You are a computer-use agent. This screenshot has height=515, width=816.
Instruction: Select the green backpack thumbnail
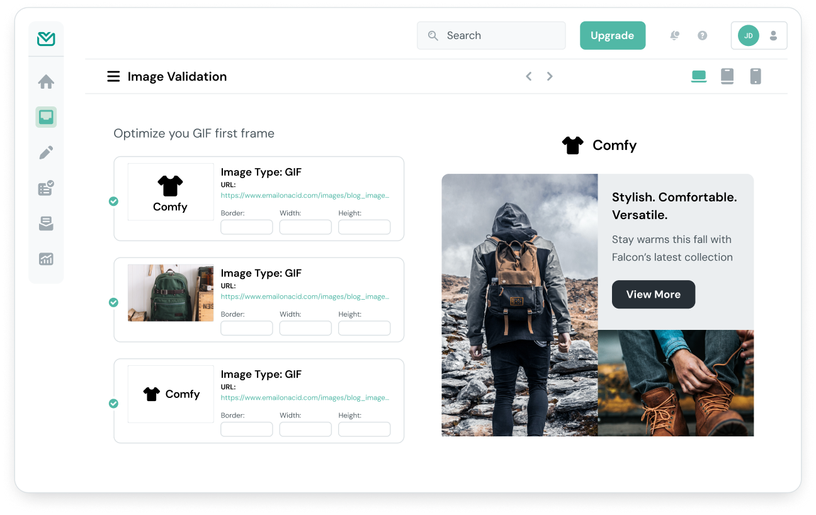[x=171, y=293]
